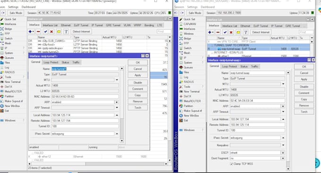
Task: Click Remove in eoip-tunnel-saap dialog
Action: (x=304, y=106)
